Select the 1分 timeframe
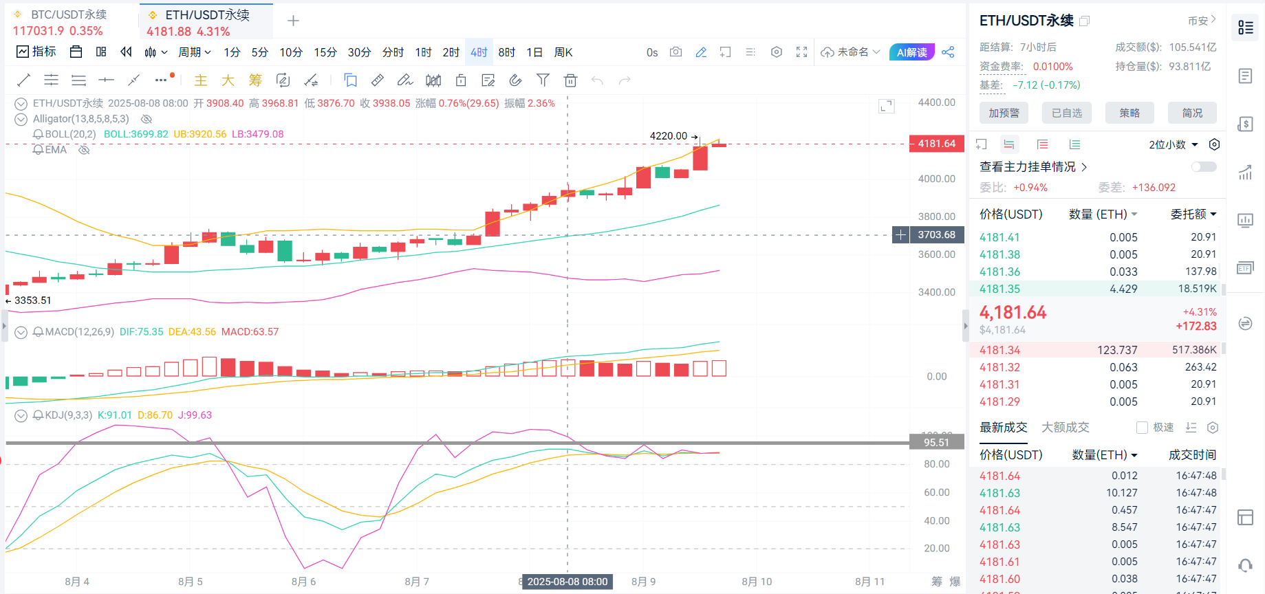The height and width of the screenshot is (594, 1265). [x=232, y=52]
